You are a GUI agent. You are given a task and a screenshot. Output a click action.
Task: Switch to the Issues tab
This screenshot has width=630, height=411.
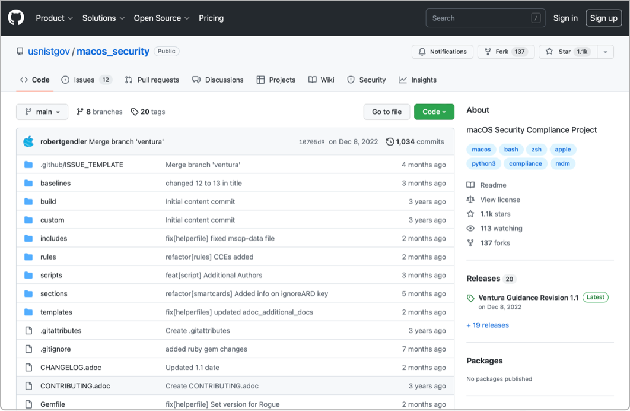(x=87, y=80)
